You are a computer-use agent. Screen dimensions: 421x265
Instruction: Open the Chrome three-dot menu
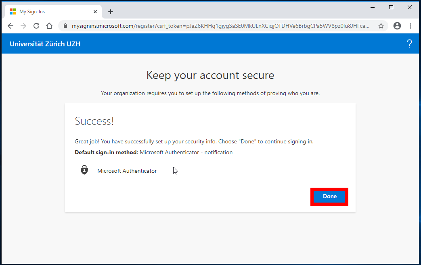click(411, 26)
